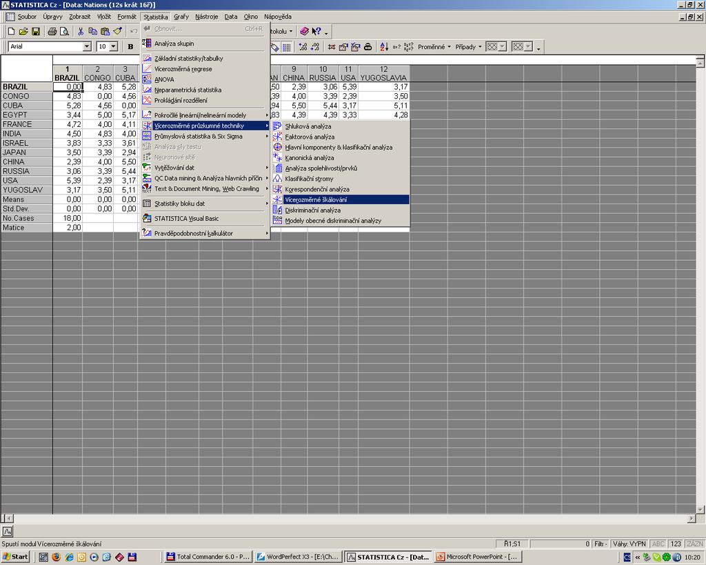
Task: Click the Váhy: VYPN status bar field
Action: pos(629,544)
